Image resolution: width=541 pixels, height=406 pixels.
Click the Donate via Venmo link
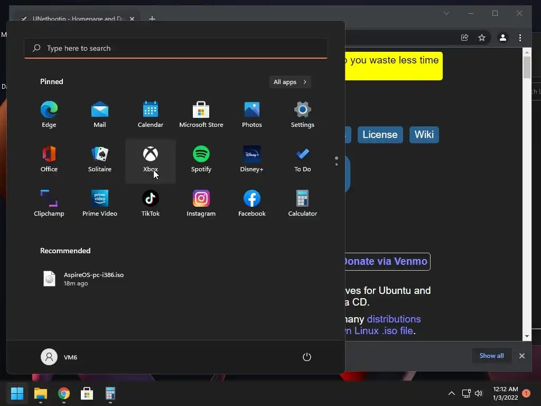[387, 261]
